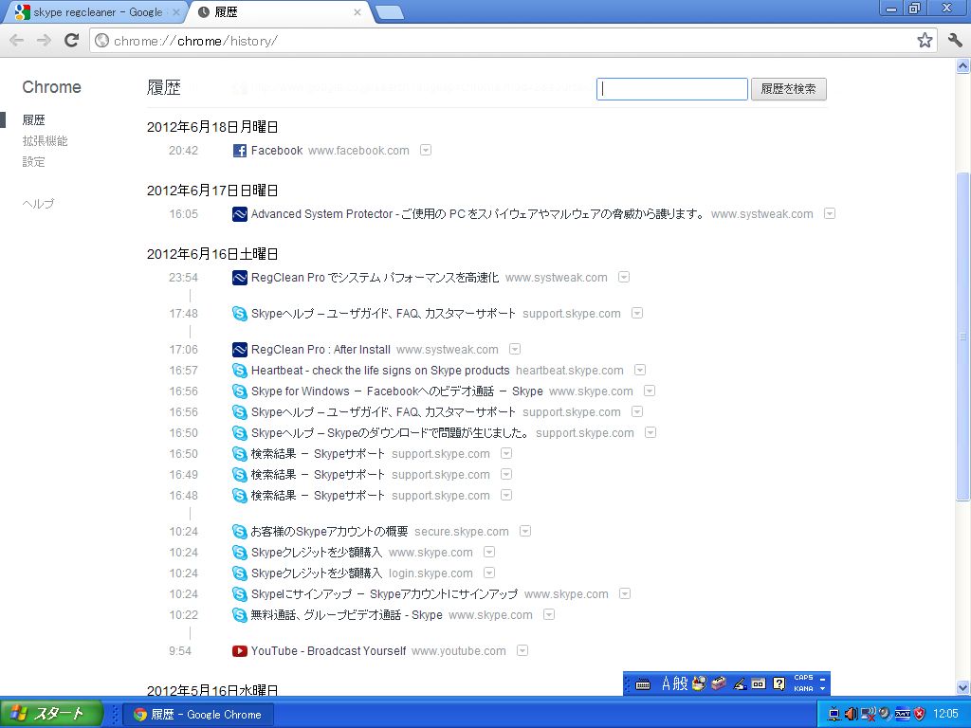Click the favicon beside Advanced System Protector

click(240, 214)
